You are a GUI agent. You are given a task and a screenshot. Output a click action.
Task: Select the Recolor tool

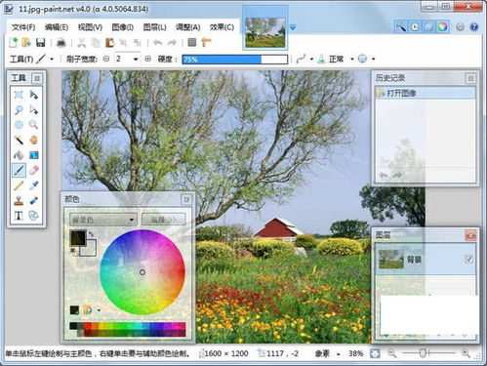tap(33, 200)
